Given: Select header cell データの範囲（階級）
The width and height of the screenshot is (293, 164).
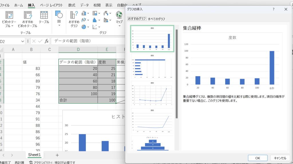Looking at the screenshot, I should pos(78,62).
